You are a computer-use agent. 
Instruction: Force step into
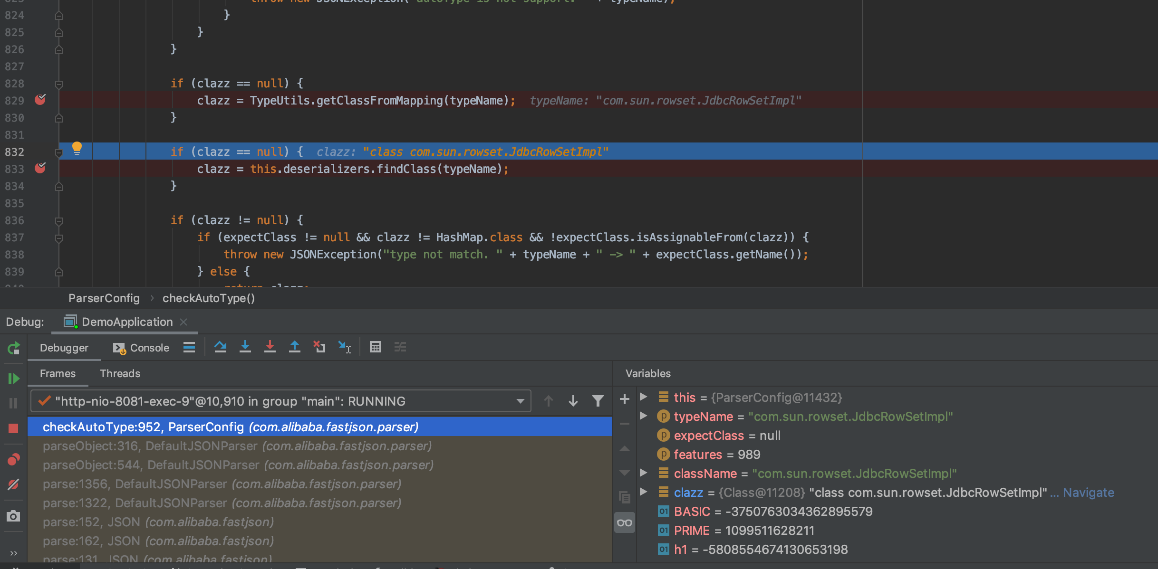click(270, 347)
